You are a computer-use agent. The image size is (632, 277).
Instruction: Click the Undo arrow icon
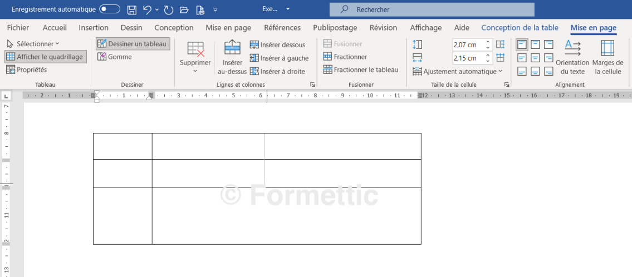(x=147, y=9)
